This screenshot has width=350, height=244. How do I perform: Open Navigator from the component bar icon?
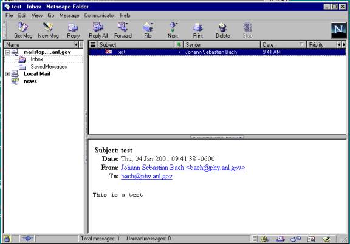pos(265,239)
